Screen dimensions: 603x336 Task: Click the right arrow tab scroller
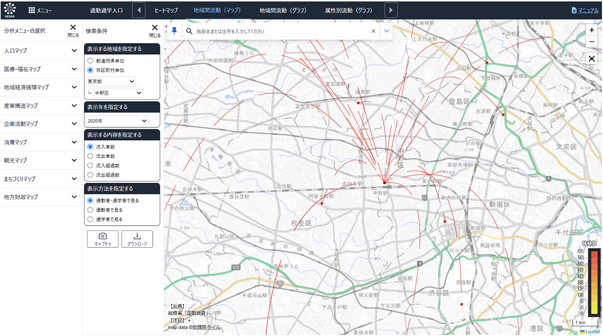(x=391, y=10)
